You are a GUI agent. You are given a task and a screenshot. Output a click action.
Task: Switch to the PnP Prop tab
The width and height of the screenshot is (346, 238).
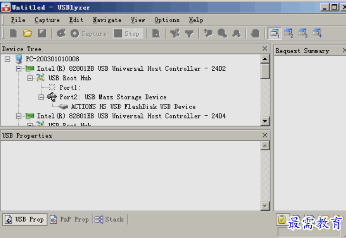pyautogui.click(x=69, y=220)
